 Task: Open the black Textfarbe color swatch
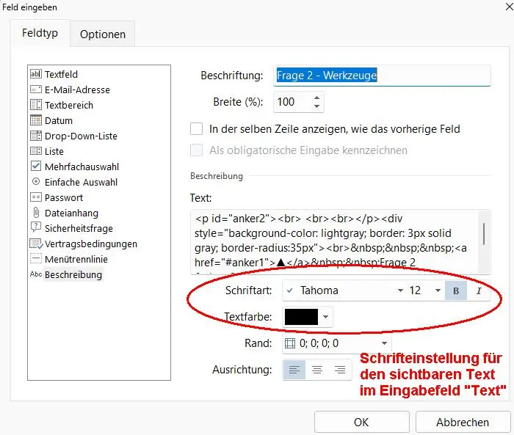[x=301, y=317]
